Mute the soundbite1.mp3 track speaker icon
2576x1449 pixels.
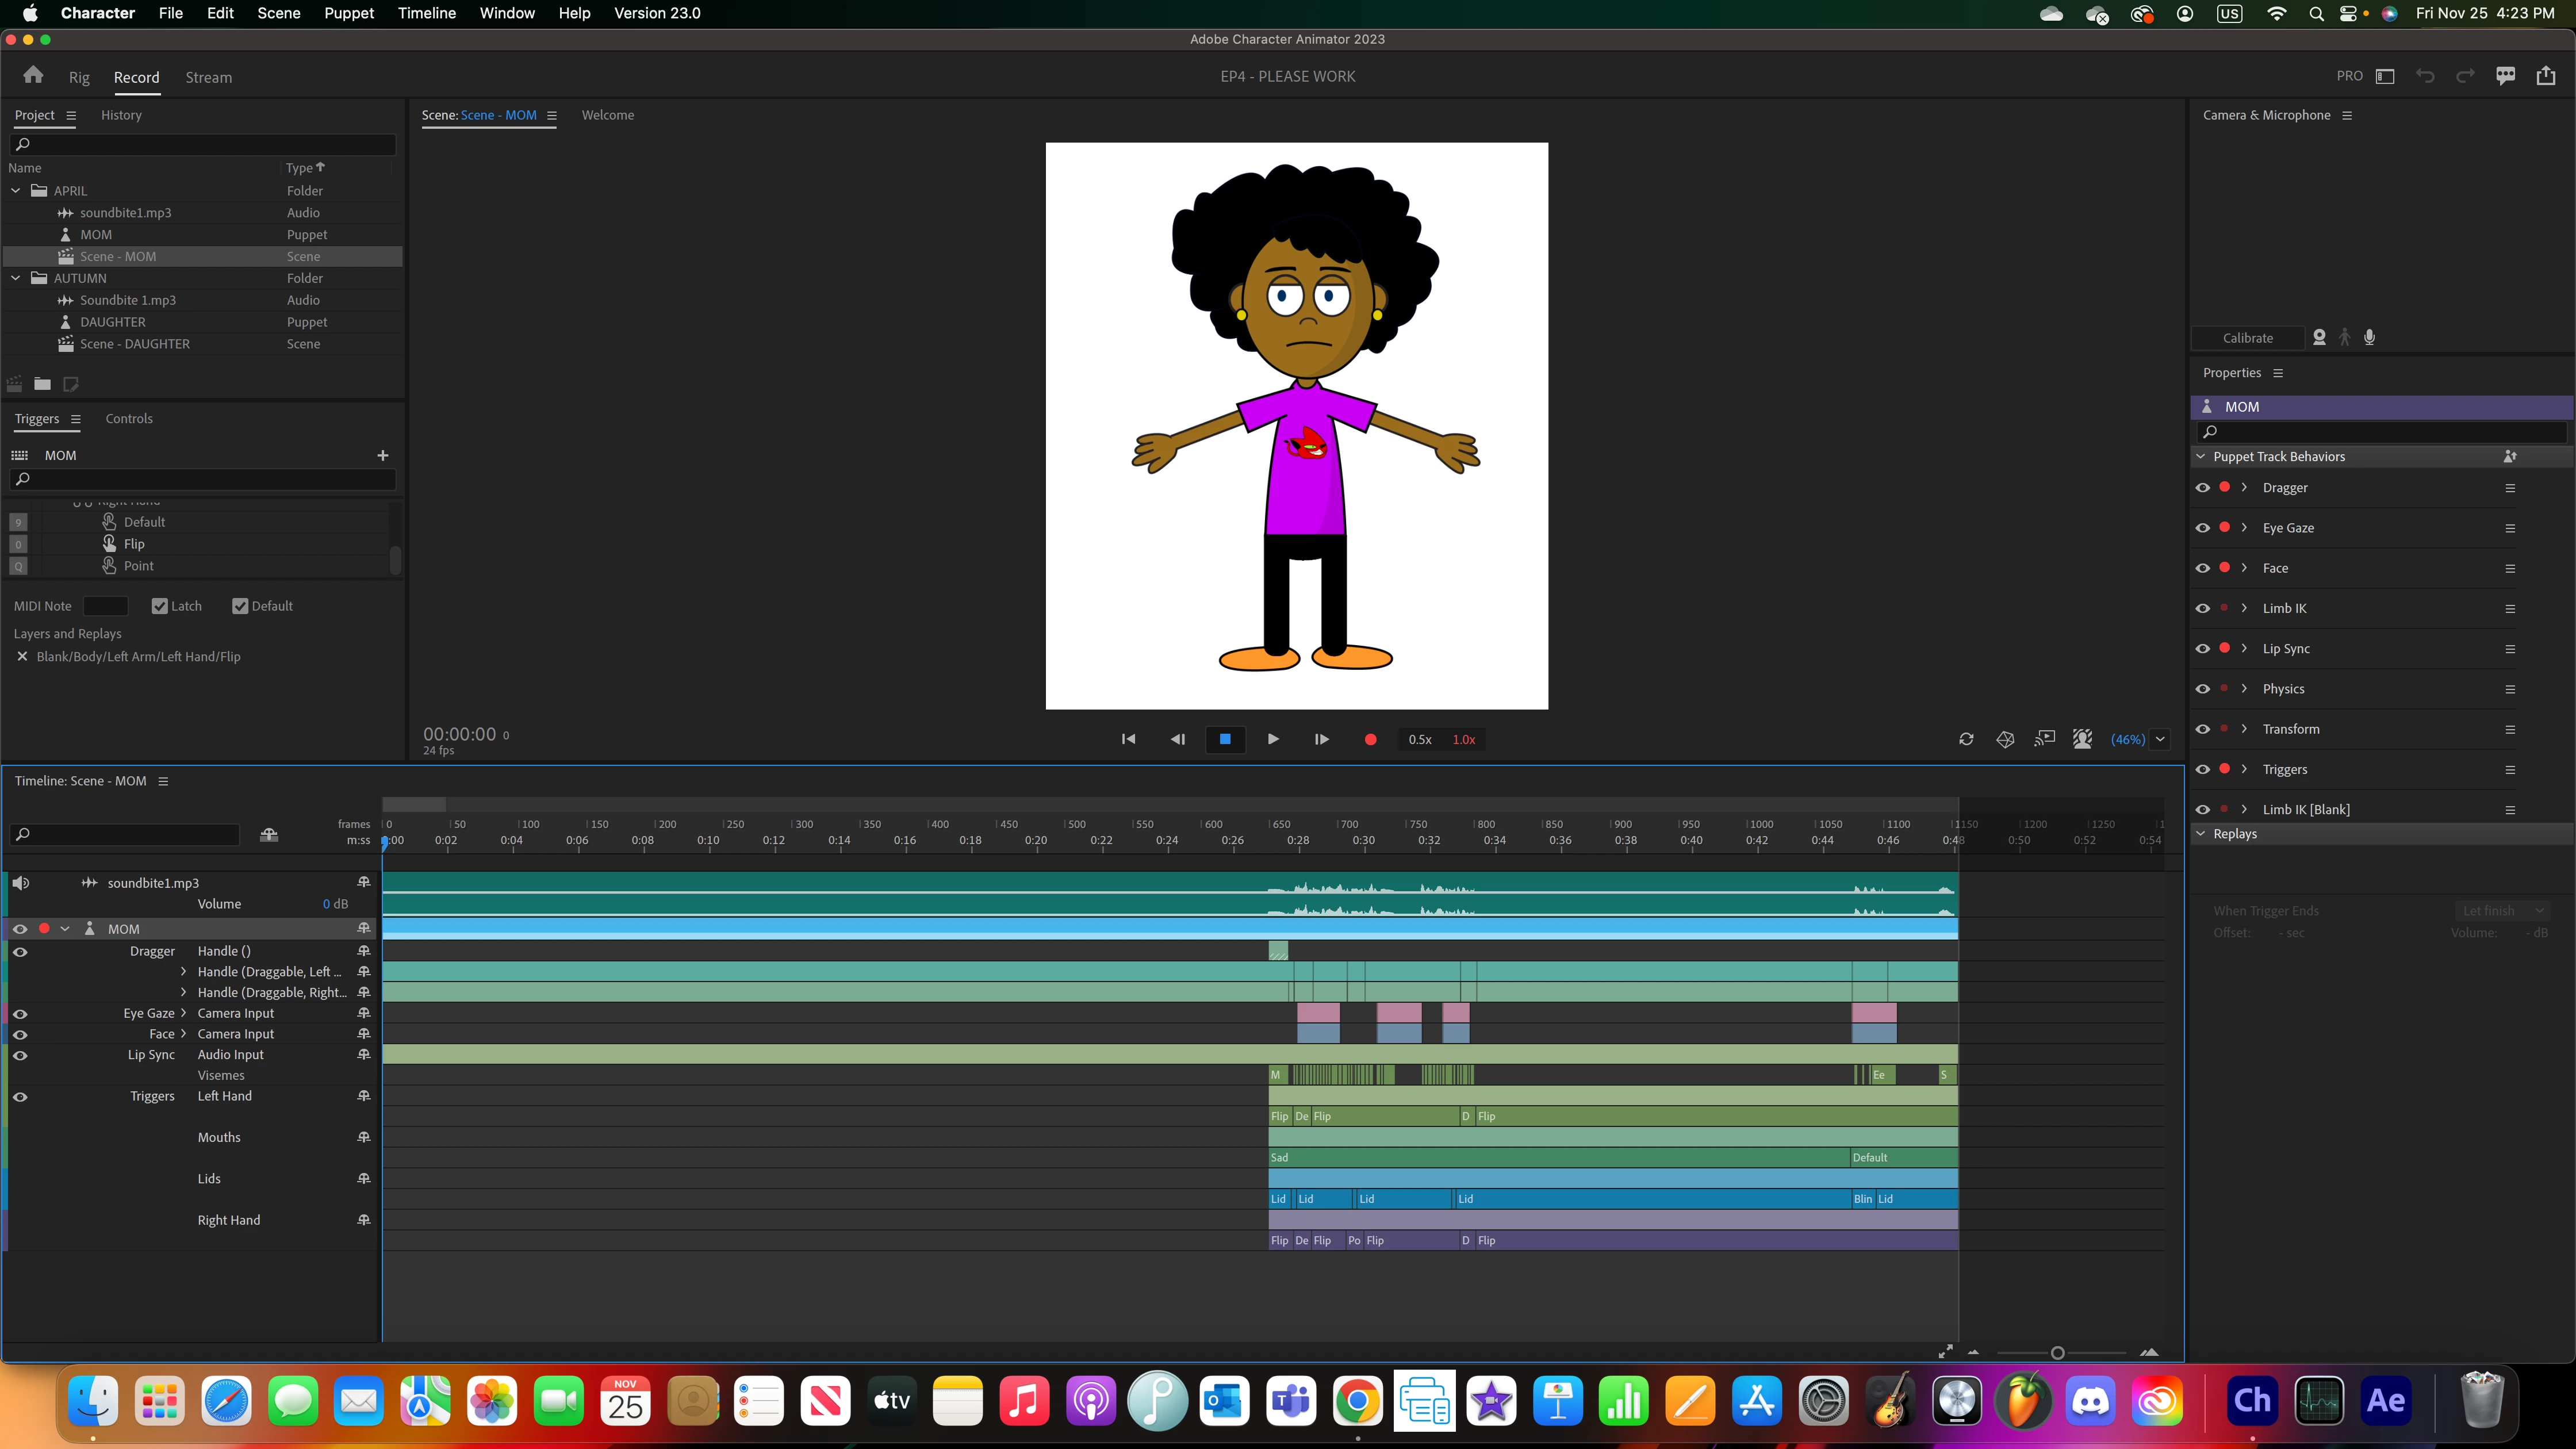pyautogui.click(x=21, y=883)
